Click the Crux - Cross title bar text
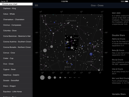Screen dimensions: 129x97 point(97,5)
